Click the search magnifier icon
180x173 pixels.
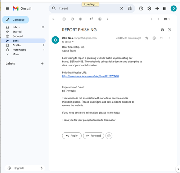pos(54,8)
